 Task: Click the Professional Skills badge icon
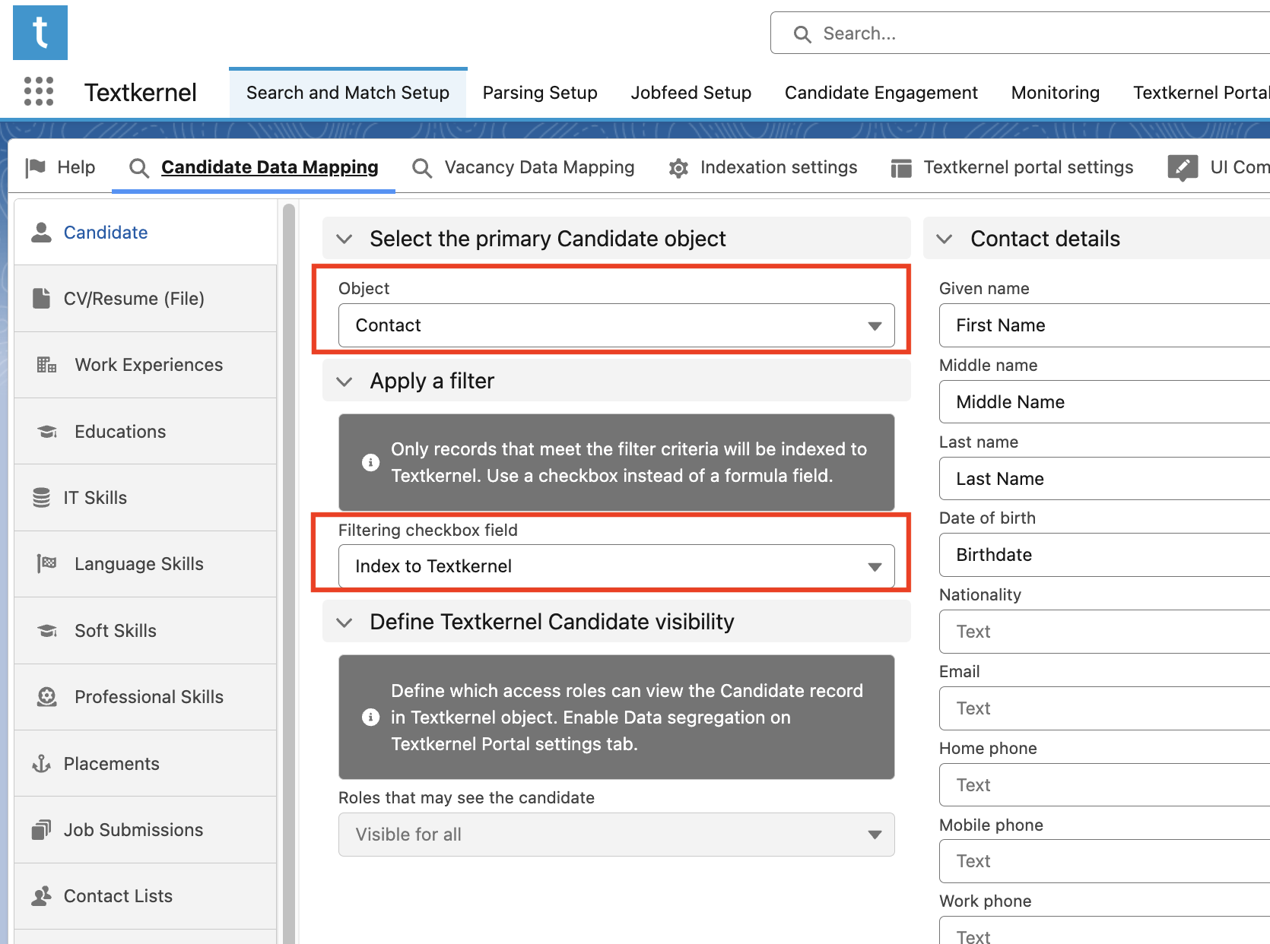[47, 697]
